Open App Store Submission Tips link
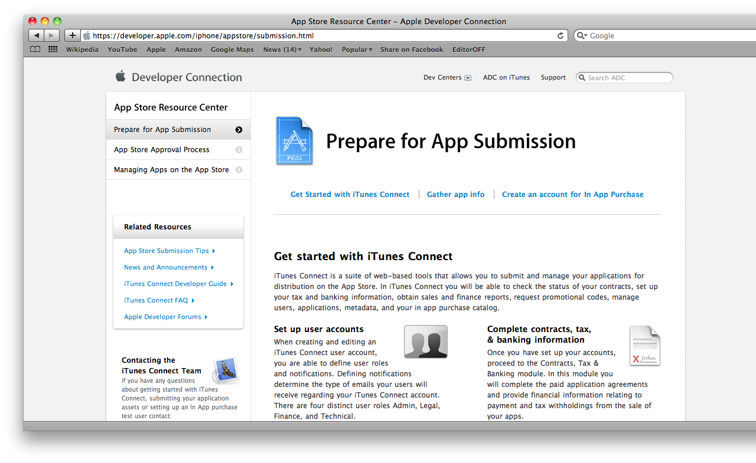 [170, 251]
